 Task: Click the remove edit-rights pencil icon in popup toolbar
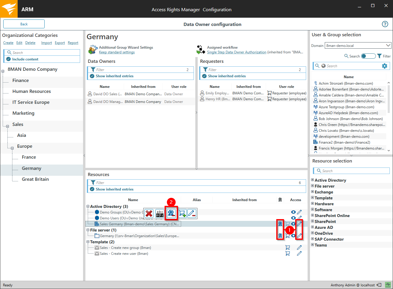pyautogui.click(x=192, y=213)
